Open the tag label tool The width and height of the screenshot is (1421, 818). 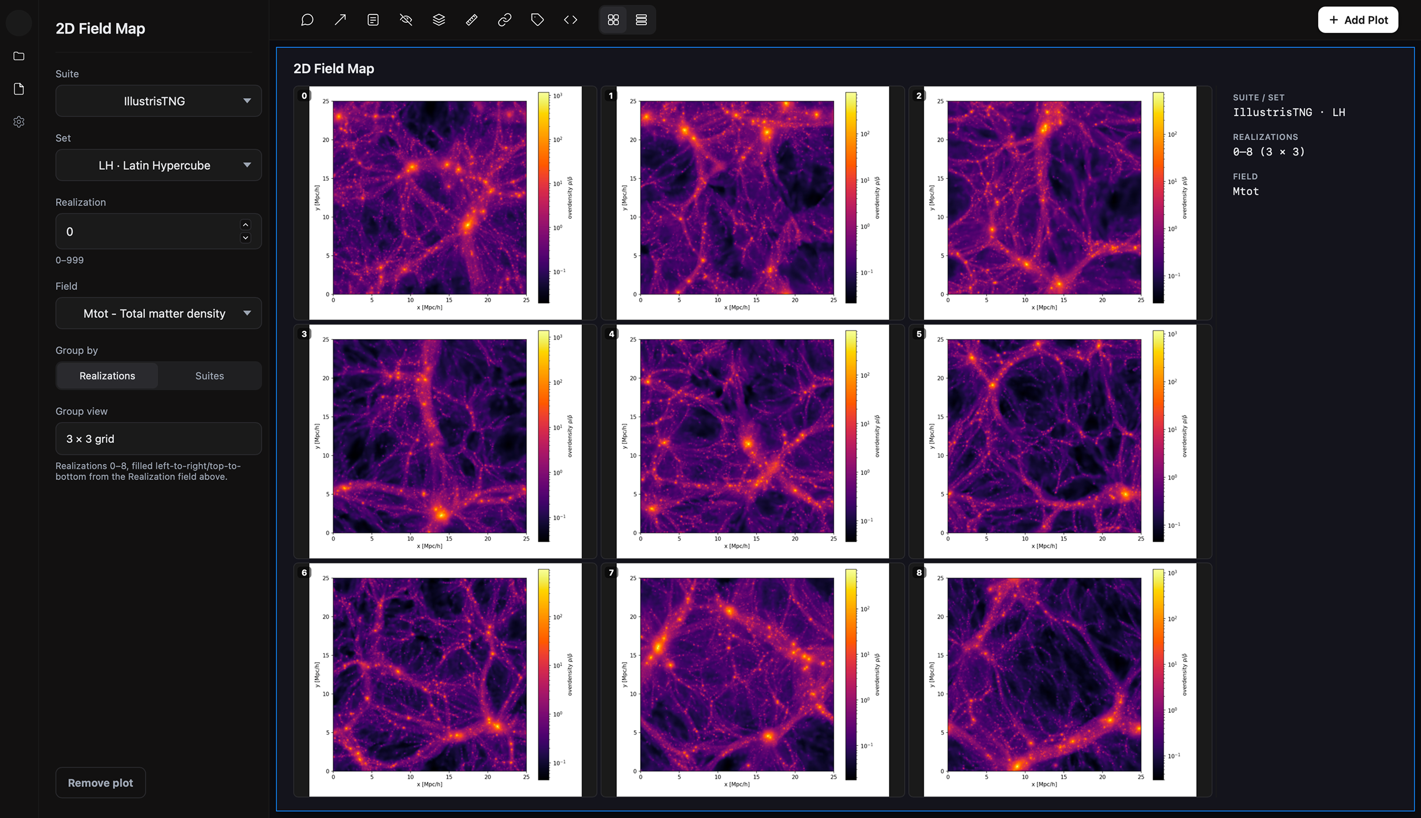(x=538, y=20)
